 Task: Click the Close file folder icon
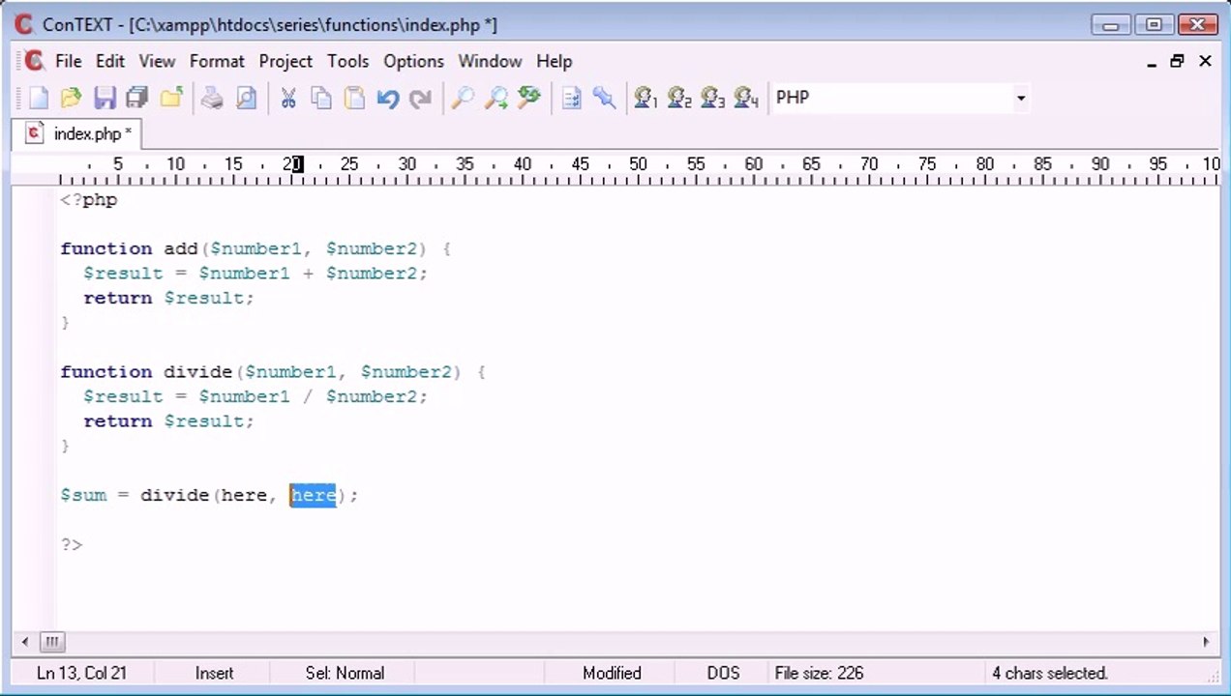(x=171, y=98)
